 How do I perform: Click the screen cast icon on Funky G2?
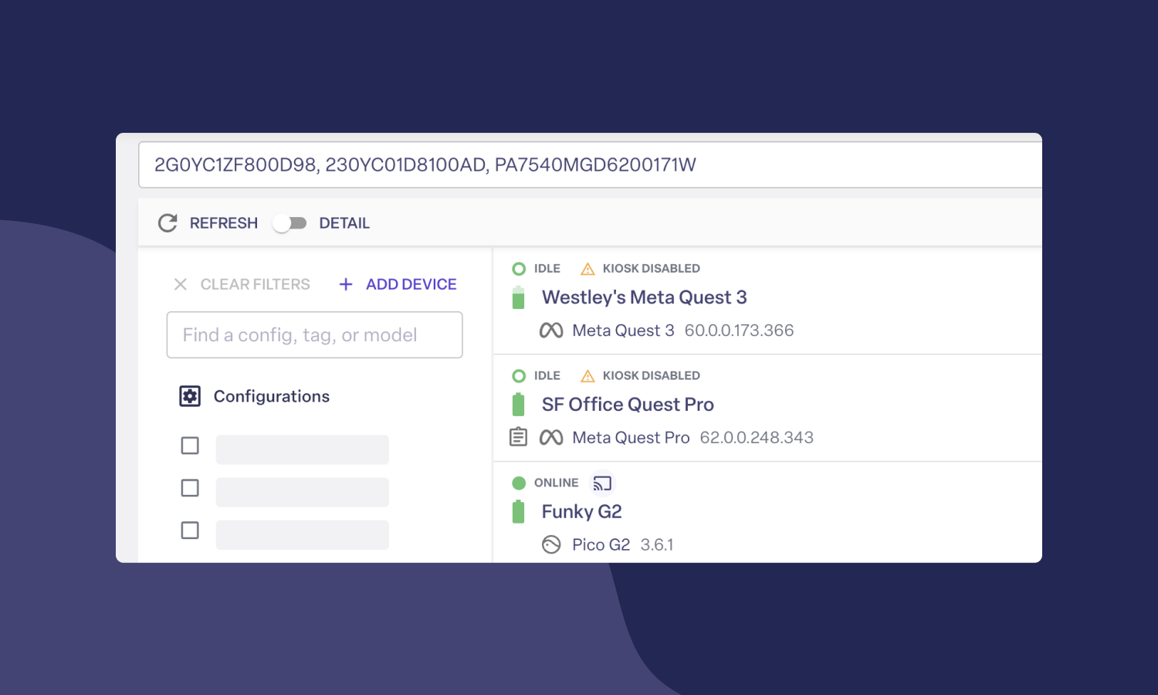click(602, 483)
